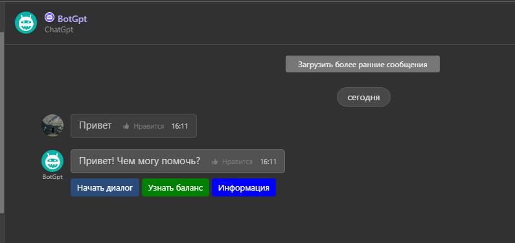The height and width of the screenshot is (243, 515).
Task: Open the blue Информация button
Action: [x=244, y=187]
